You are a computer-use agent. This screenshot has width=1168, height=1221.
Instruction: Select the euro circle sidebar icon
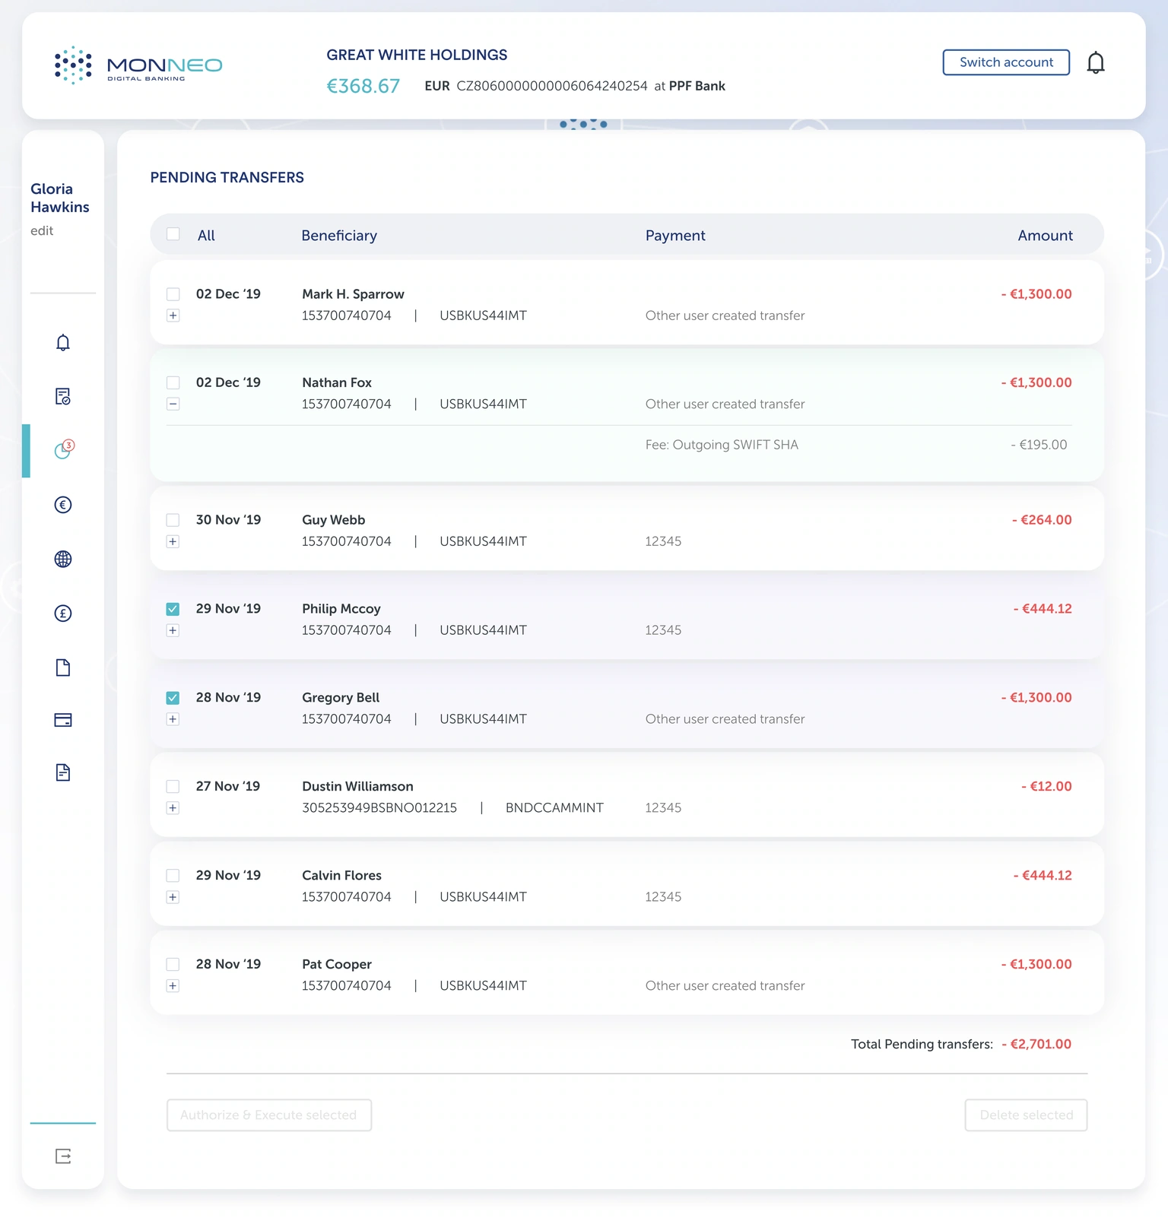[63, 505]
